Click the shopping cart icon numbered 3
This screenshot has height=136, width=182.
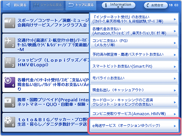pyautogui.click(x=10, y=62)
